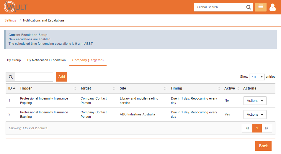
Task: Switch to the By Group tab
Action: [x=14, y=60]
